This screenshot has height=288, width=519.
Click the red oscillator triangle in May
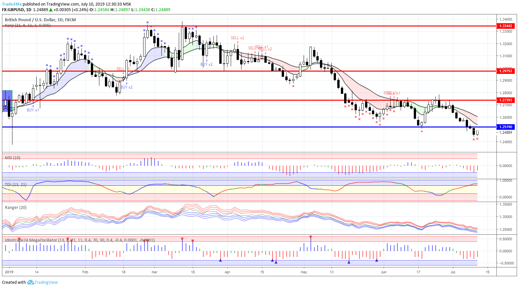click(310, 237)
